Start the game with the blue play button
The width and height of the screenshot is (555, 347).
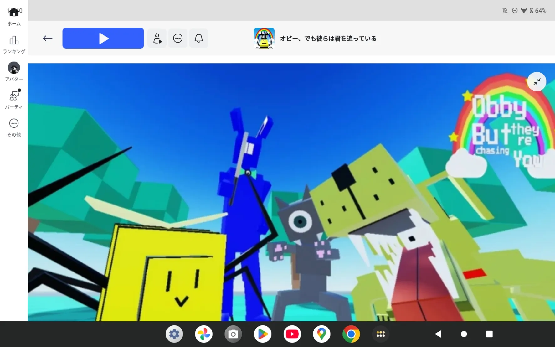click(103, 38)
